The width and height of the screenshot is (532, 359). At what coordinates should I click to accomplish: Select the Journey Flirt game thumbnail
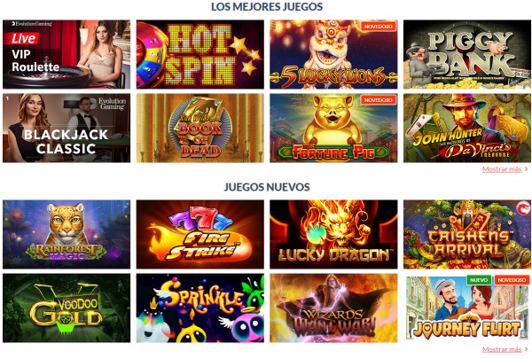tap(467, 308)
